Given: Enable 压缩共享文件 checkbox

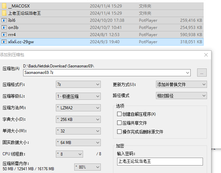Looking at the screenshot, I should click(119, 123).
